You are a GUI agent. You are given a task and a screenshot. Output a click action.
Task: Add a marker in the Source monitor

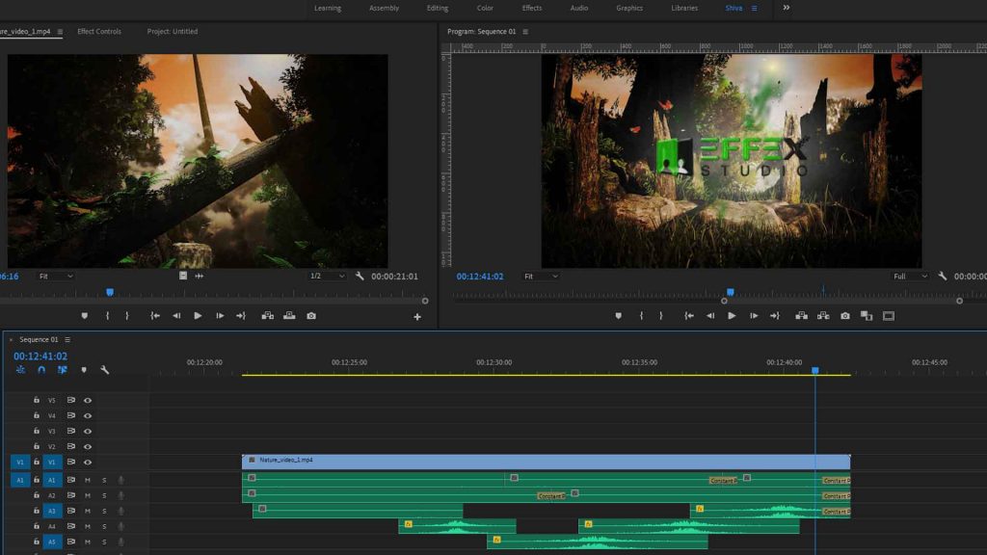(85, 316)
